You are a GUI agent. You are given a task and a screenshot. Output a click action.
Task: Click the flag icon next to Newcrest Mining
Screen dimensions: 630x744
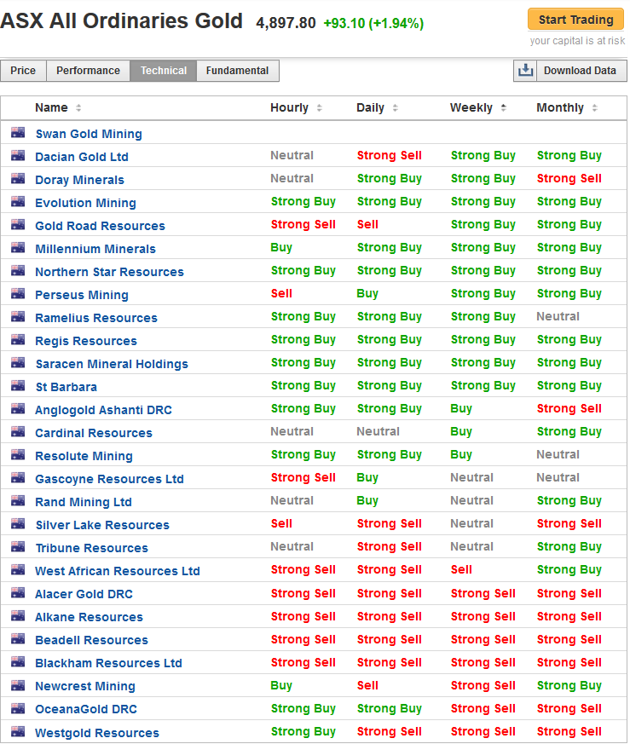pos(18,684)
